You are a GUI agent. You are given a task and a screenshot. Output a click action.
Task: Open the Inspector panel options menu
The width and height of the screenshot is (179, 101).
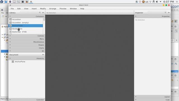tap(169, 12)
